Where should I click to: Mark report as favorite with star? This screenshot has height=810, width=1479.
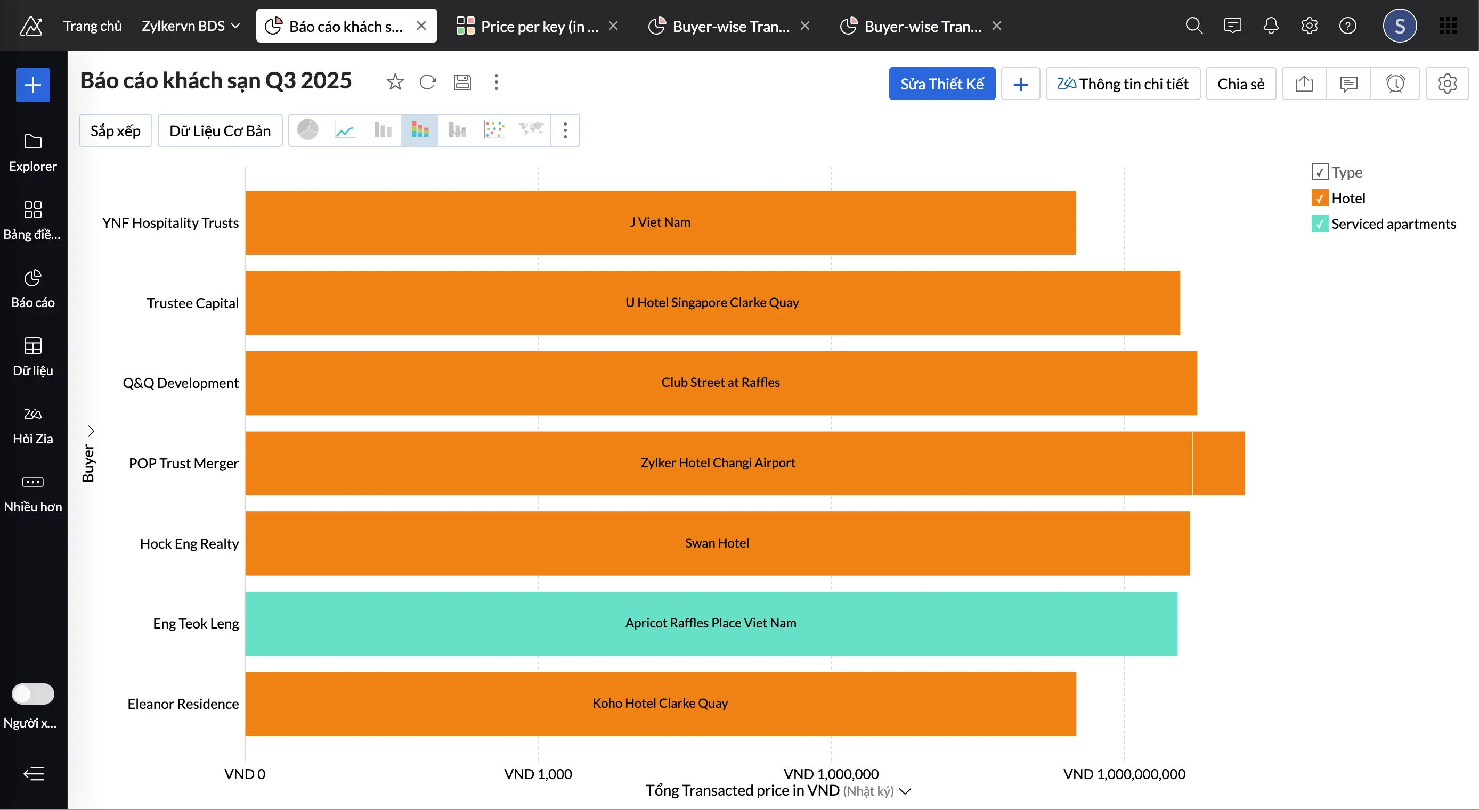click(394, 82)
